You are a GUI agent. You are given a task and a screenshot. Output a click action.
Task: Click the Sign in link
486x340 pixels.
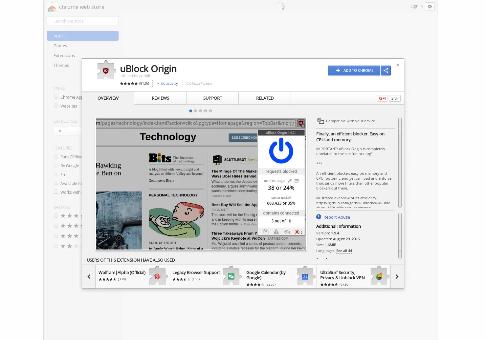click(416, 6)
